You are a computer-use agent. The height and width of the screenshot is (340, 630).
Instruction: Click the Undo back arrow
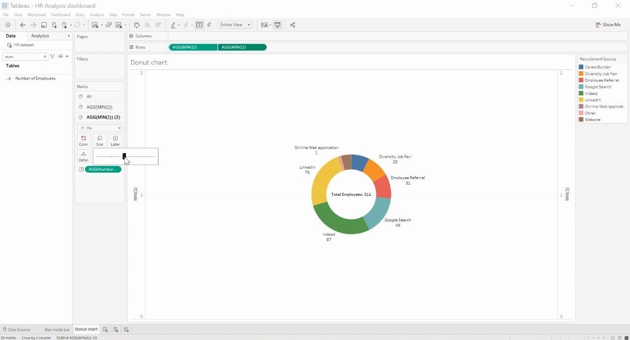pos(23,25)
